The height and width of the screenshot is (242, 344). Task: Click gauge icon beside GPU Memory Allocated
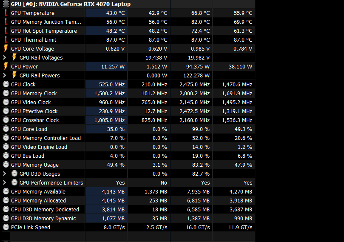coord(6,201)
